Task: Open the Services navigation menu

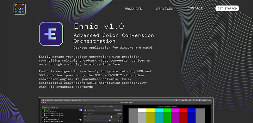Action: coord(164,9)
